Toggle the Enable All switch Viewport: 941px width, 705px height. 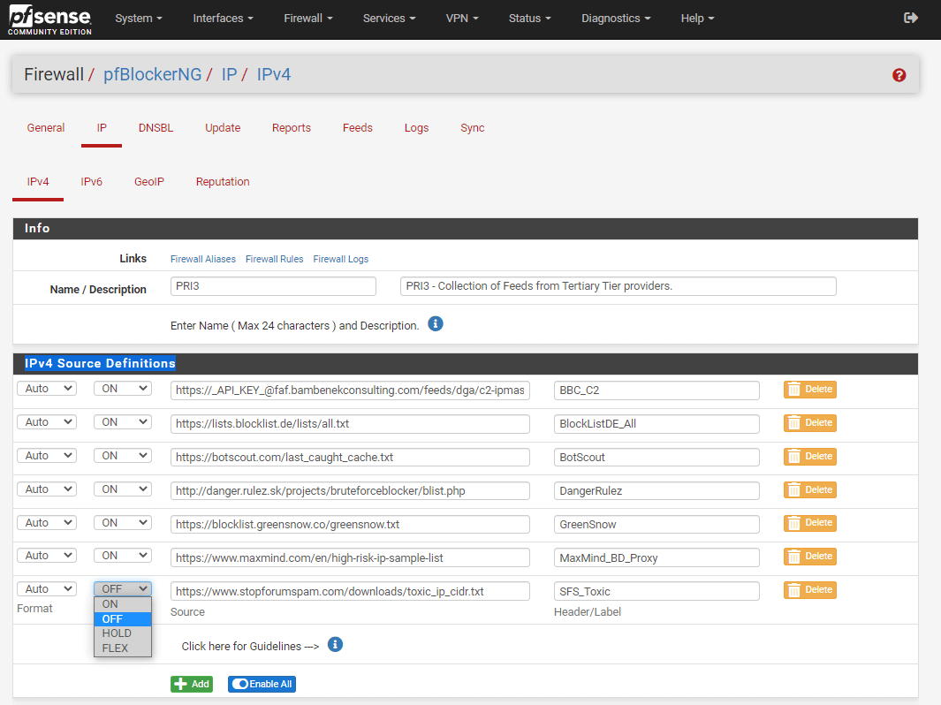click(261, 684)
